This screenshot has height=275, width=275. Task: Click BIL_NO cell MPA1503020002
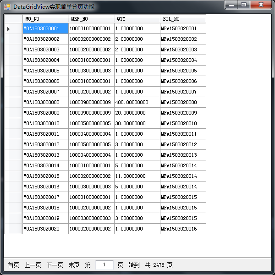(183, 39)
